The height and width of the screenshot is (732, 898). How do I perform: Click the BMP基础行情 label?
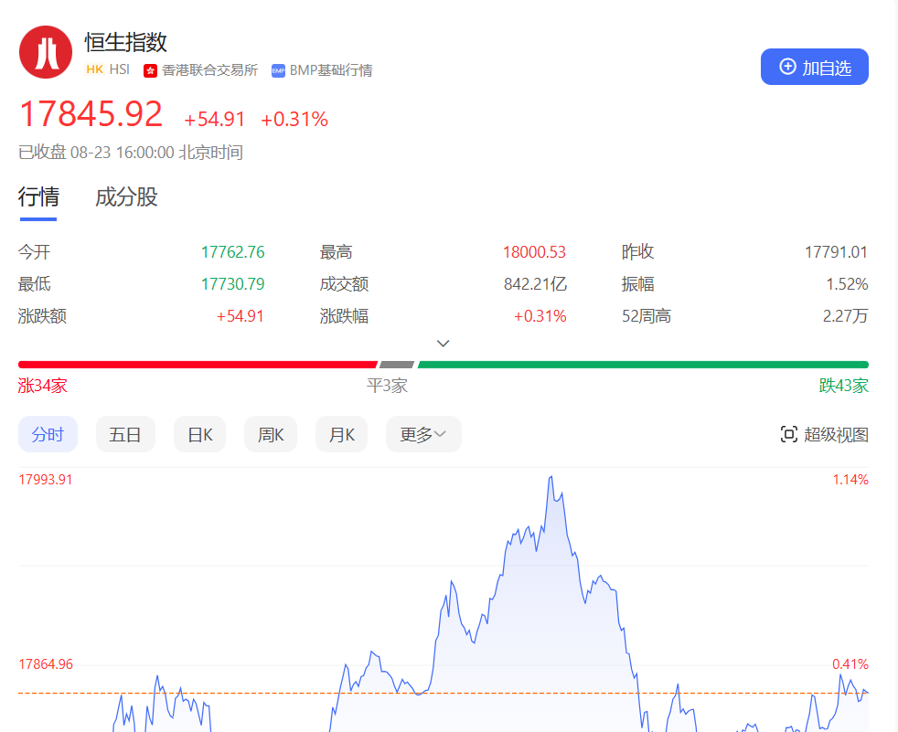(331, 69)
